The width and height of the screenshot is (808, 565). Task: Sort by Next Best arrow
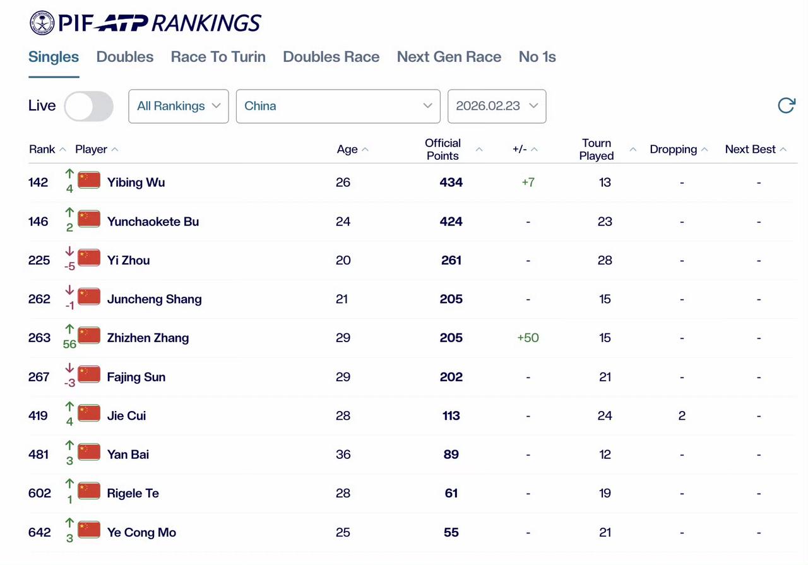click(783, 150)
